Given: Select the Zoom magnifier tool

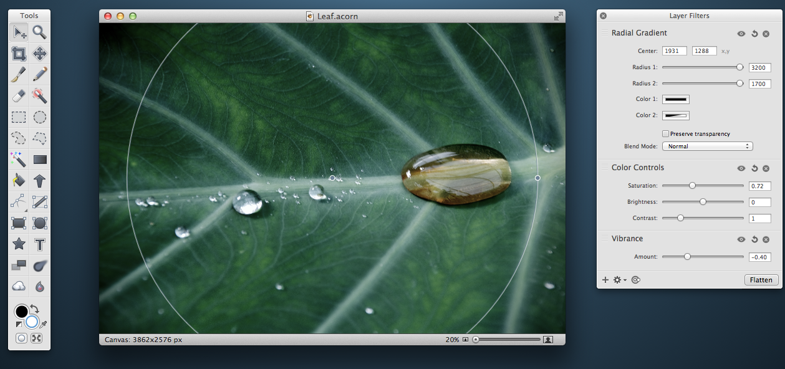Looking at the screenshot, I should [40, 32].
